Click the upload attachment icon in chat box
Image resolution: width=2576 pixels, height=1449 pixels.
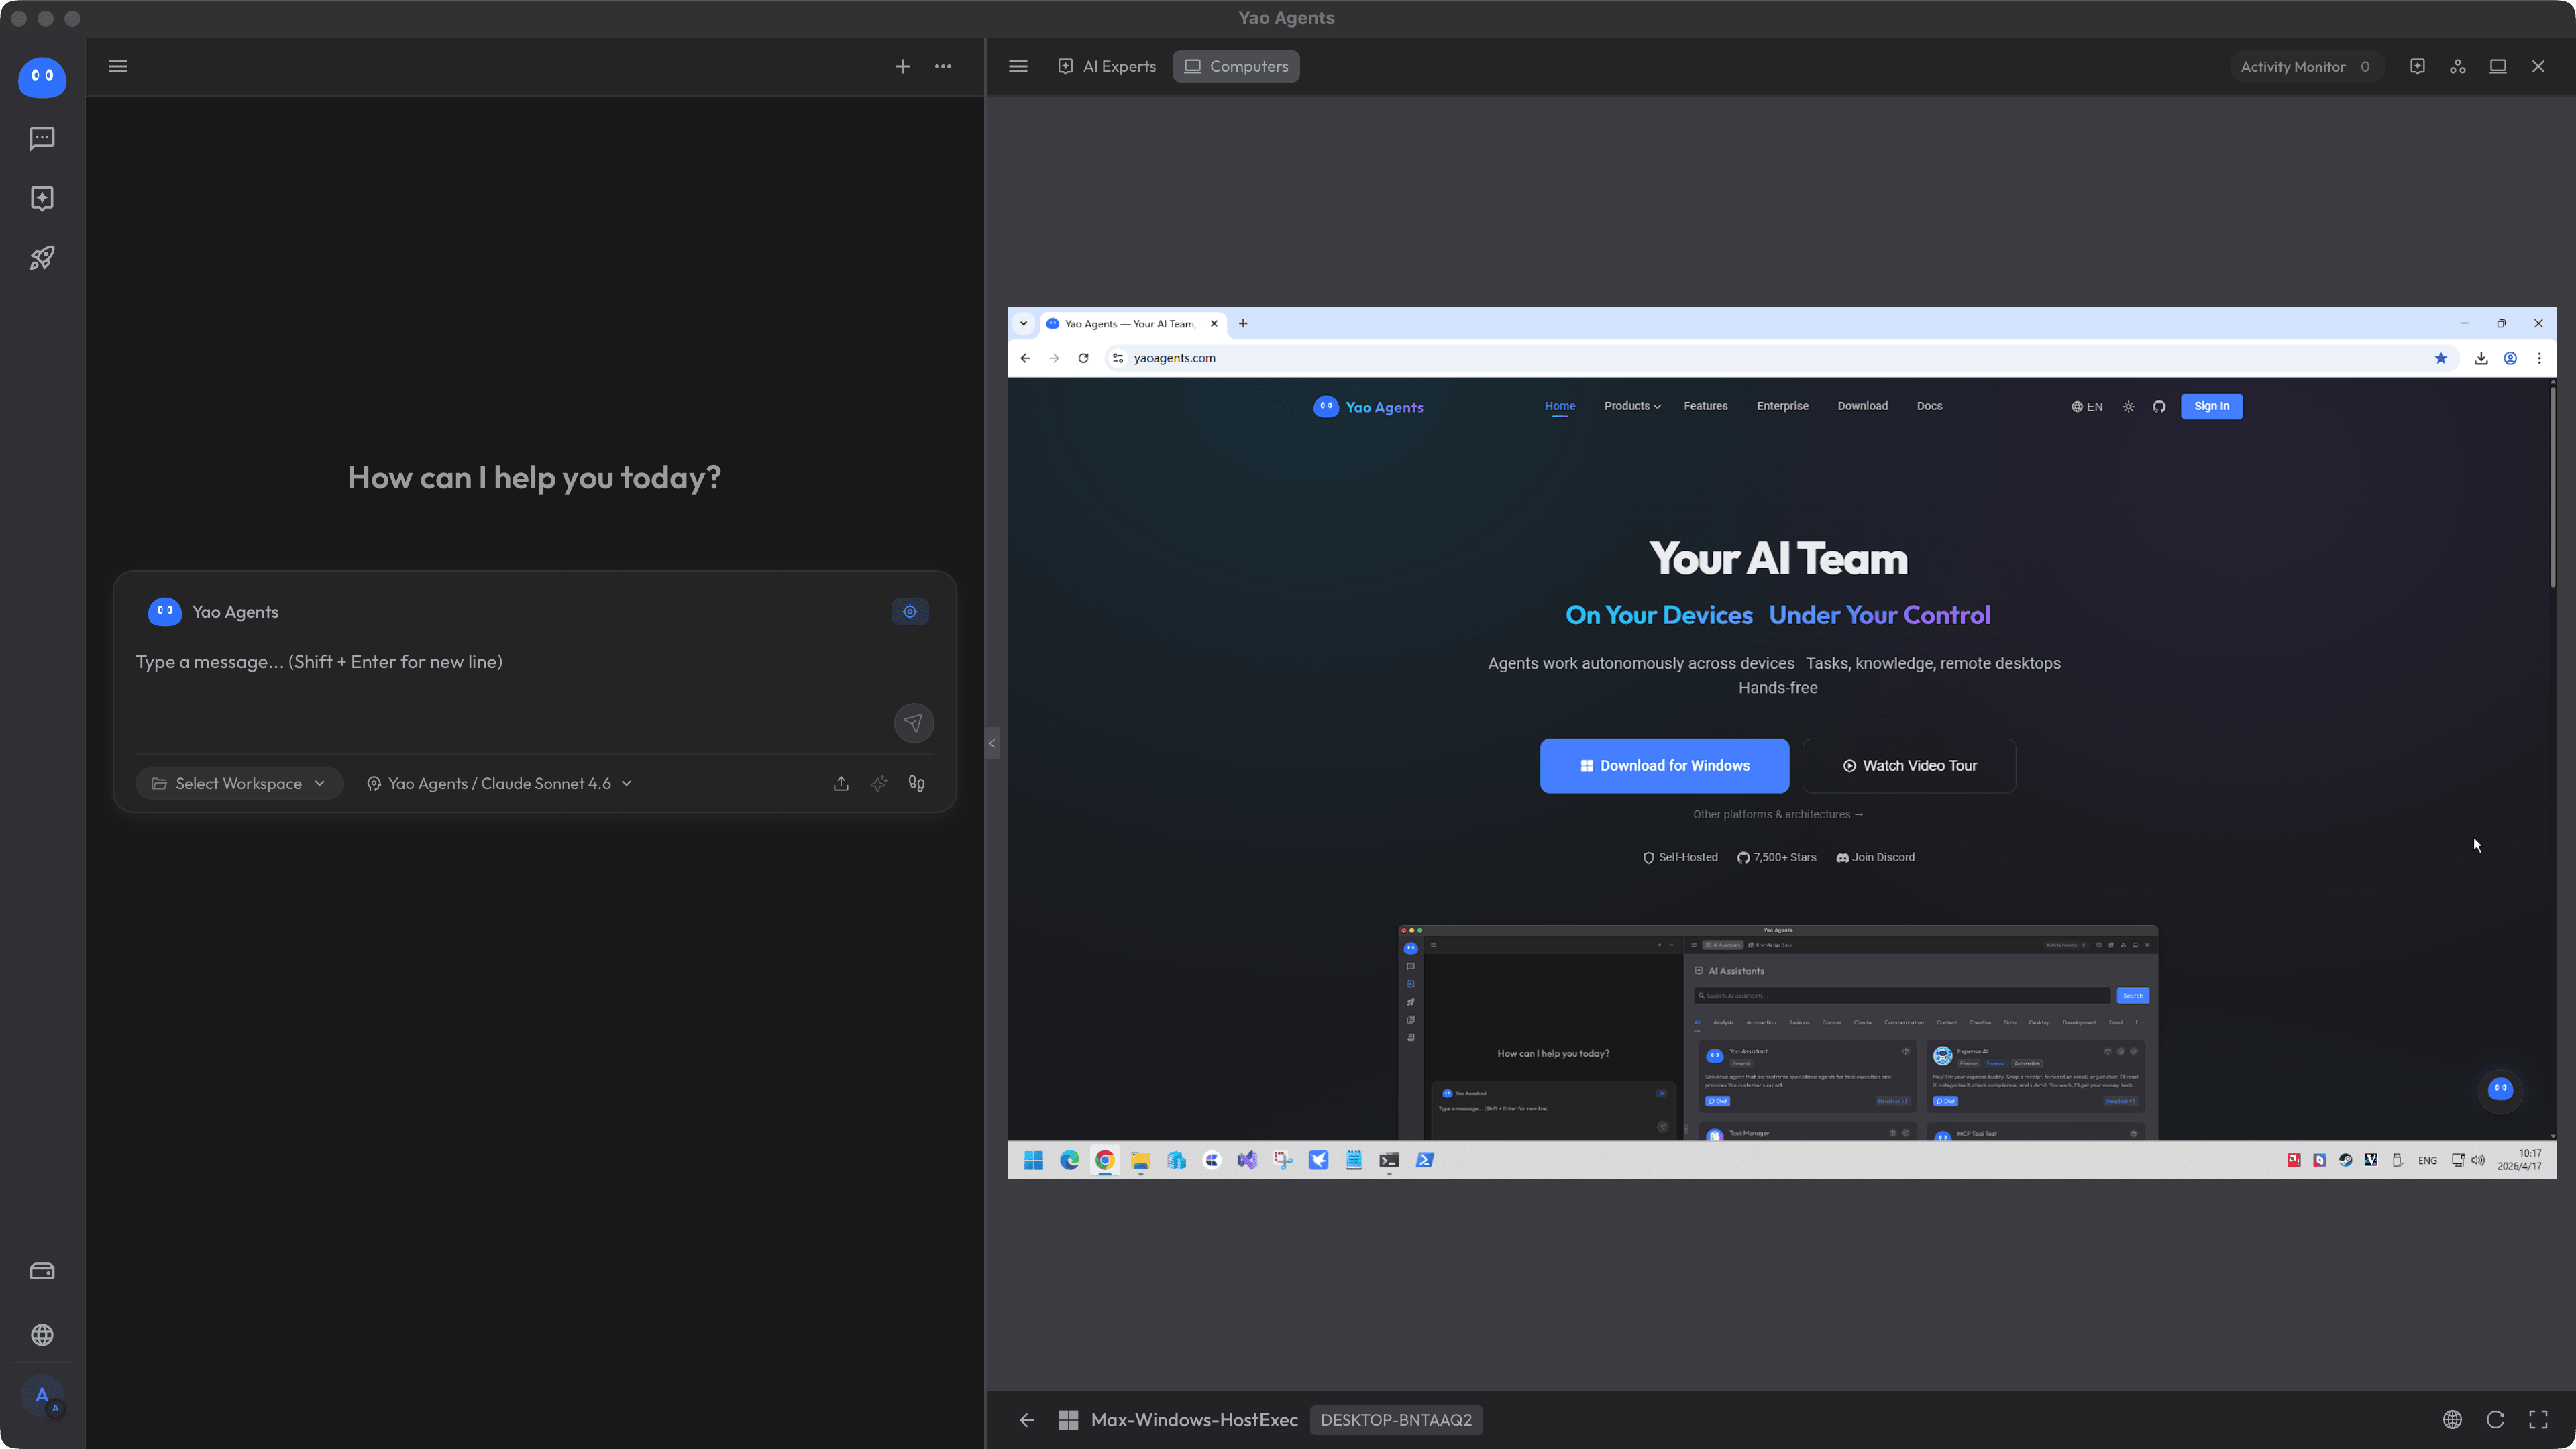click(841, 783)
